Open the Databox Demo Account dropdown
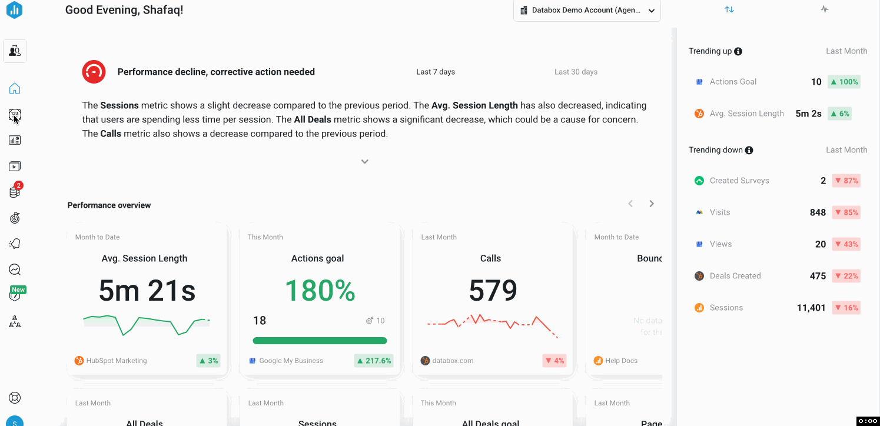The width and height of the screenshot is (880, 426). [586, 10]
